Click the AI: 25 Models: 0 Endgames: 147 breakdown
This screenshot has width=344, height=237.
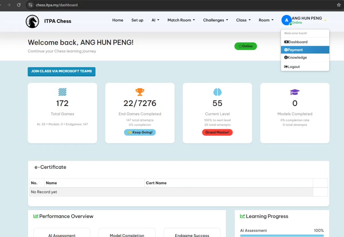(x=62, y=124)
